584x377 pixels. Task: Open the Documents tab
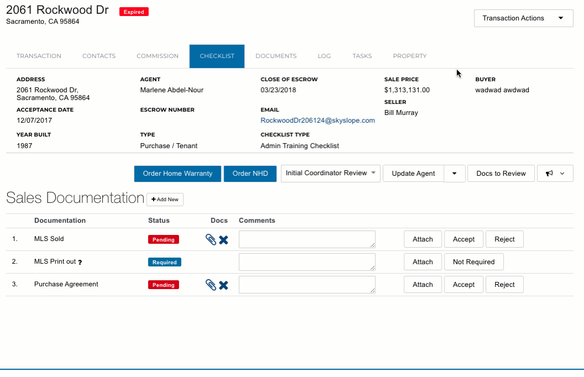point(276,56)
